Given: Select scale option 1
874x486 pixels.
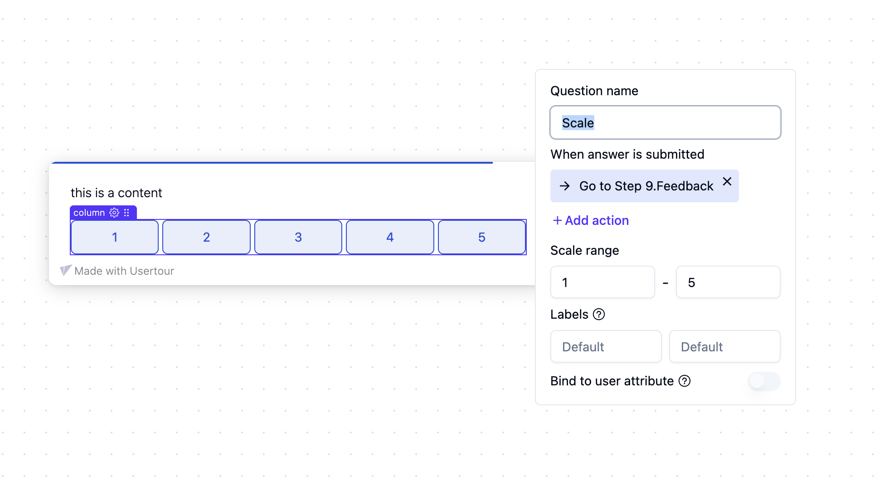Looking at the screenshot, I should 115,237.
